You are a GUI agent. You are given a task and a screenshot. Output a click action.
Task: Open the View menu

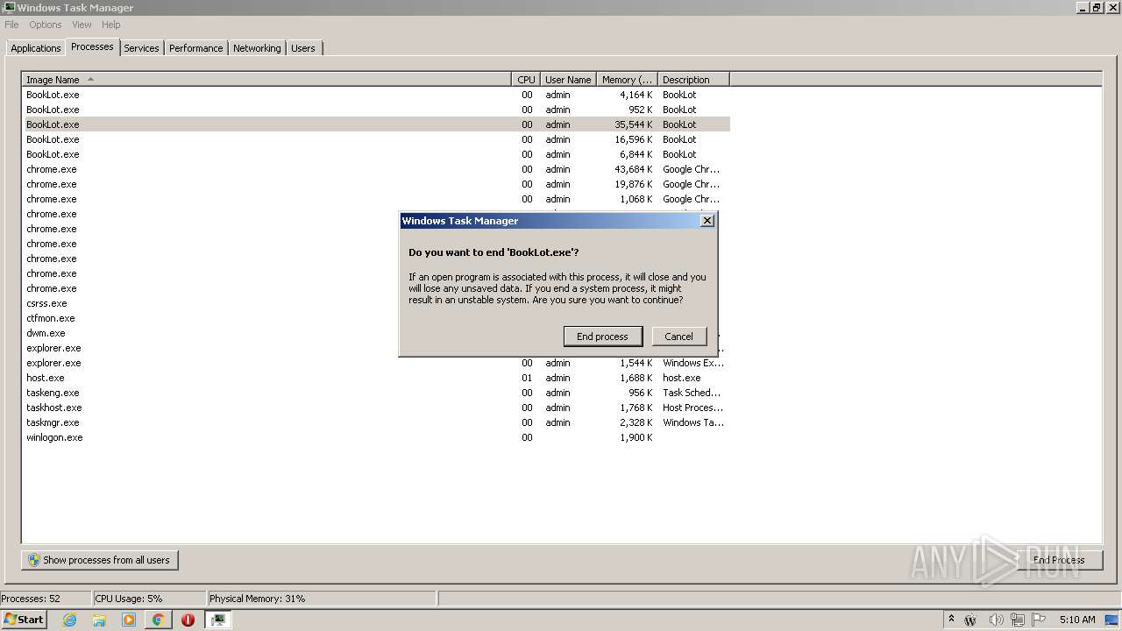coord(82,25)
